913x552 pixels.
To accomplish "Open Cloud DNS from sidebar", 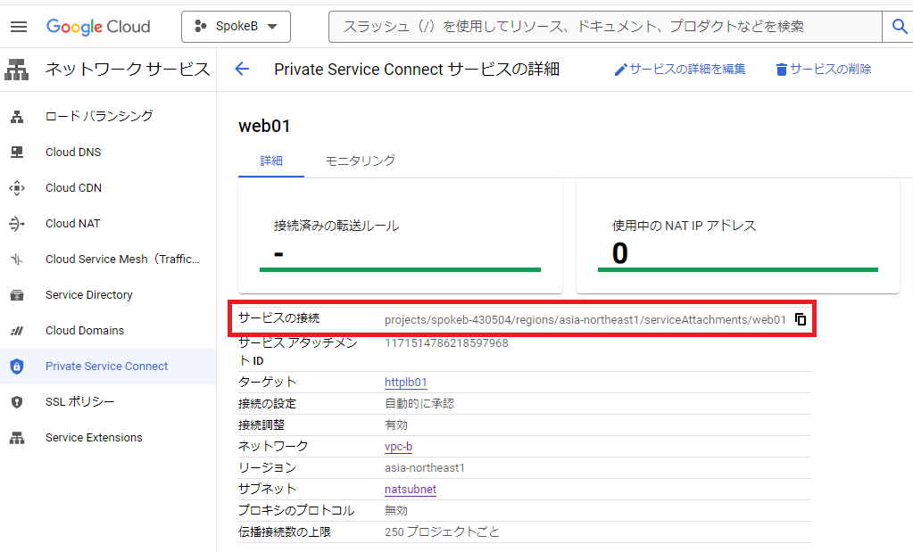I will pyautogui.click(x=73, y=152).
